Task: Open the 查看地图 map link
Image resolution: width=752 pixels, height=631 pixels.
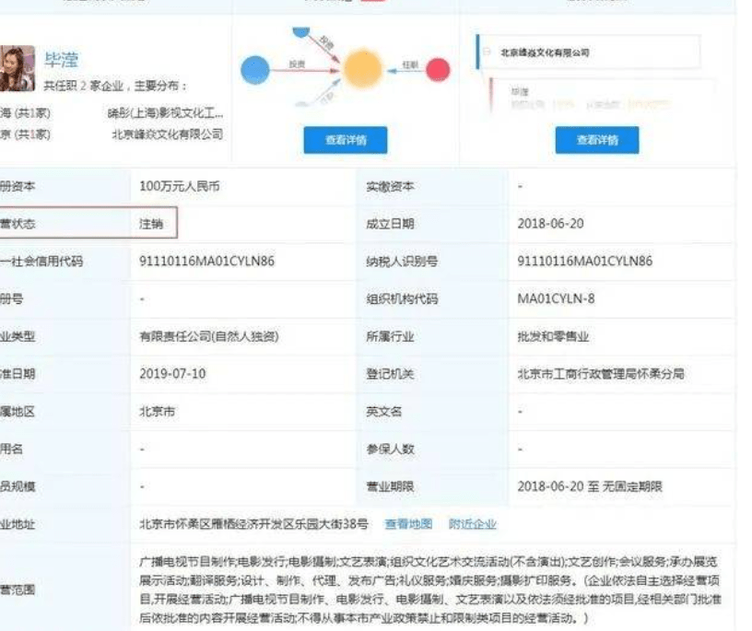Action: [407, 524]
